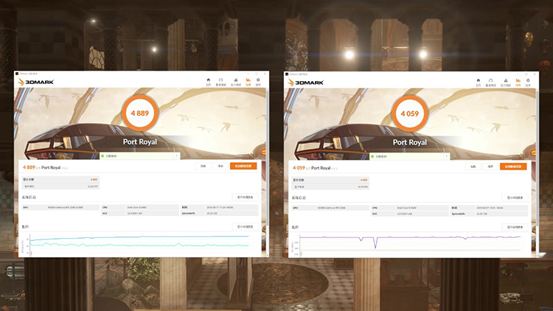Viewport: 553px width, 311px height.
Task: Open Options gear in left 3DMark window
Action: click(x=258, y=82)
